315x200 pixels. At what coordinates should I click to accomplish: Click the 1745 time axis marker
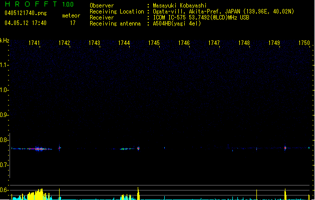(x=154, y=43)
